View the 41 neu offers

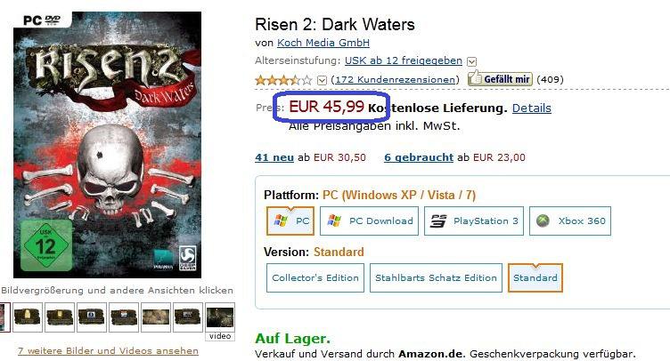pos(274,157)
